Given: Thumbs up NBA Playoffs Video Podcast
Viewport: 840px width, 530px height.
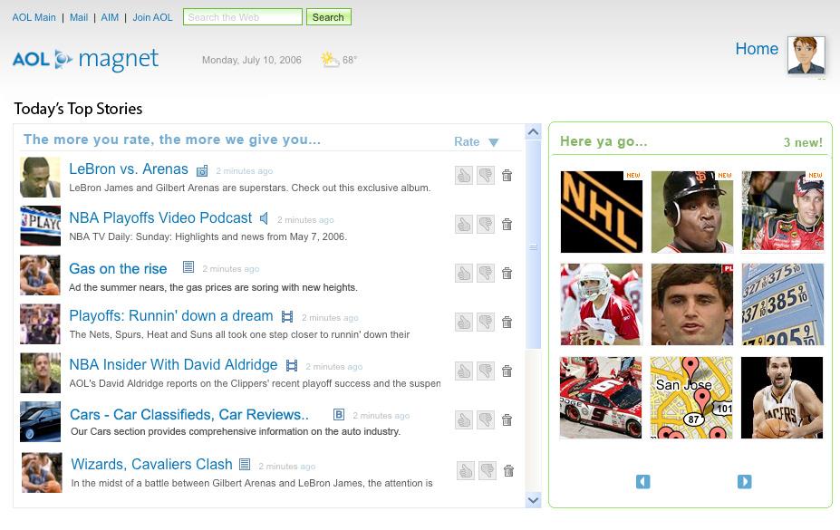Looking at the screenshot, I should point(464,224).
